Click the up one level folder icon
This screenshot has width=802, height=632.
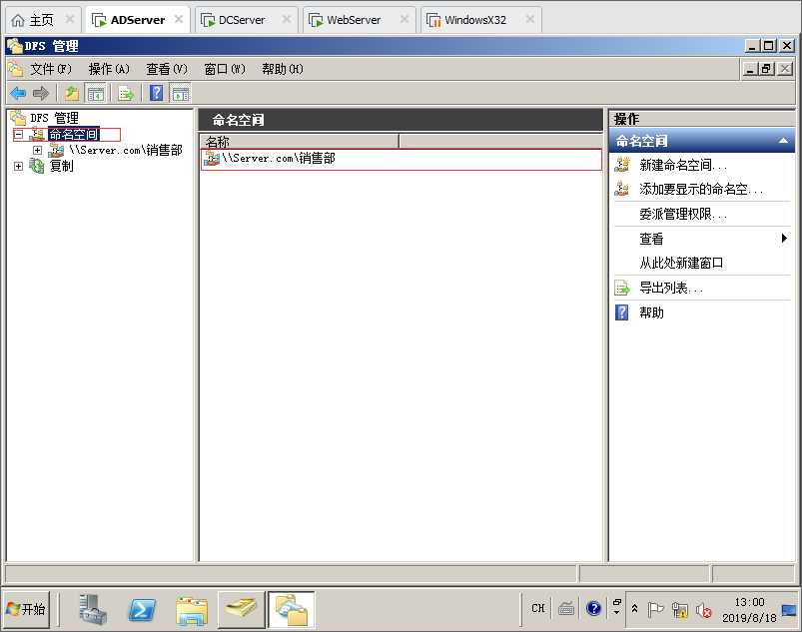point(72,94)
